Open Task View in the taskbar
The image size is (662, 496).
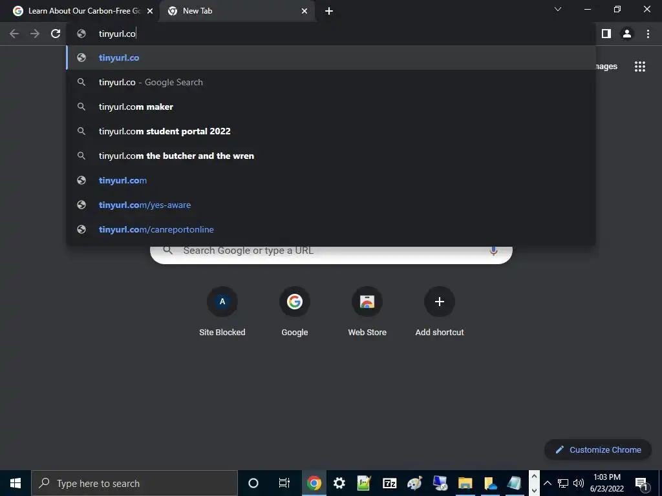pos(284,483)
